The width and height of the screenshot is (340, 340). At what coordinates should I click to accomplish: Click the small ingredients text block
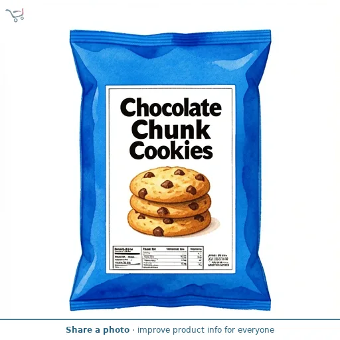coord(218,260)
